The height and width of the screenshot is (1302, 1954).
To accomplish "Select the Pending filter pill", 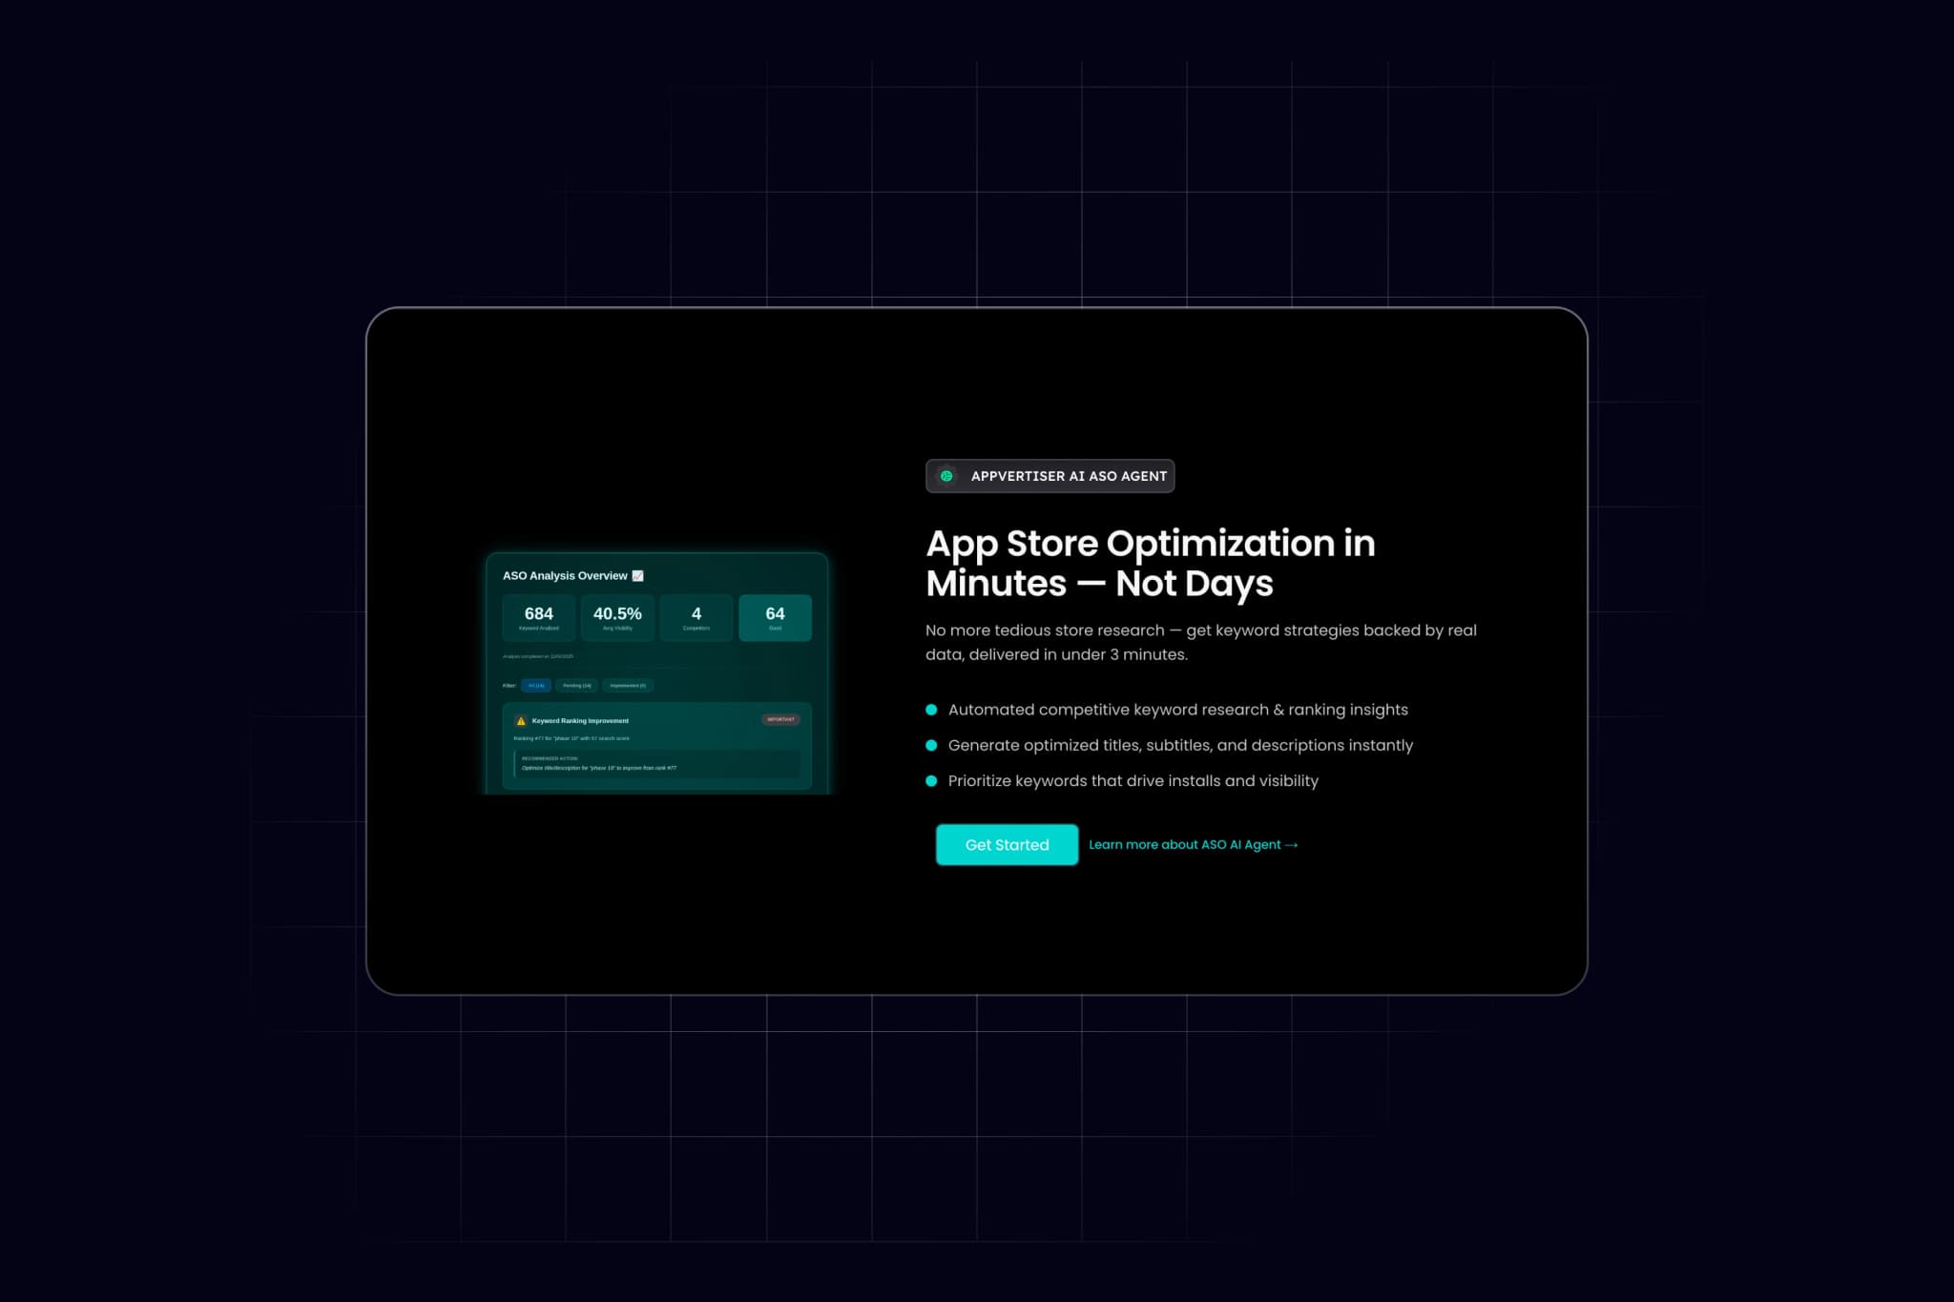I will (x=577, y=685).
